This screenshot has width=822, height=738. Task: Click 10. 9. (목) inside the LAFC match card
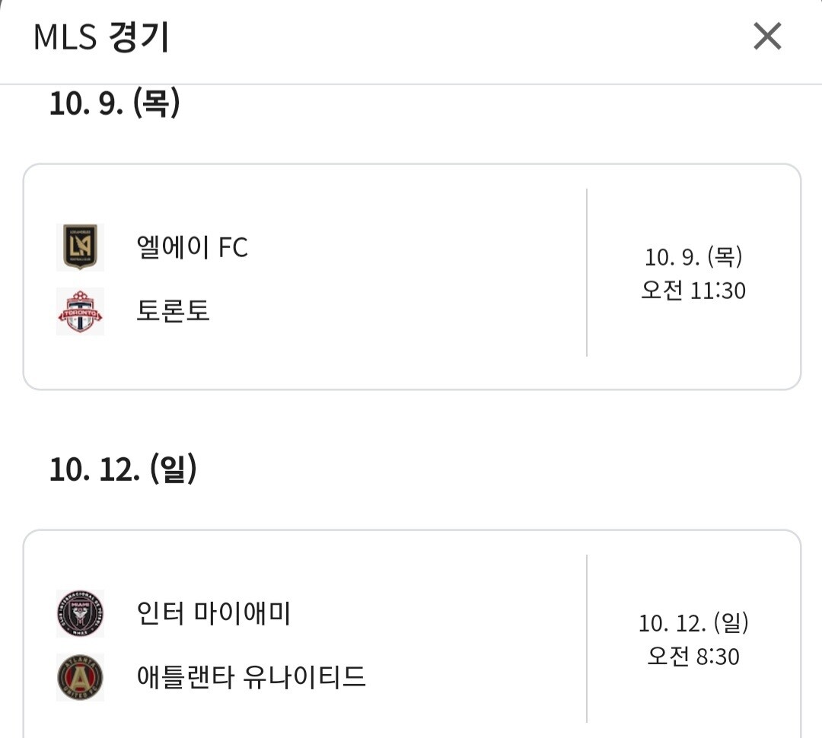(x=693, y=257)
